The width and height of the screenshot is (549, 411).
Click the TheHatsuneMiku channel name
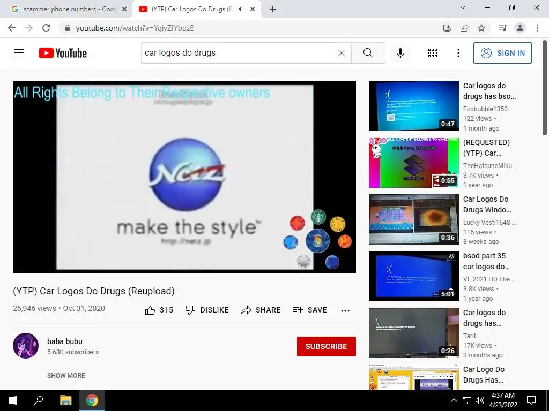(x=489, y=166)
